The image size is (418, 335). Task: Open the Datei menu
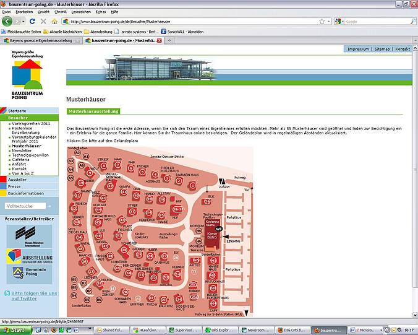click(x=6, y=12)
